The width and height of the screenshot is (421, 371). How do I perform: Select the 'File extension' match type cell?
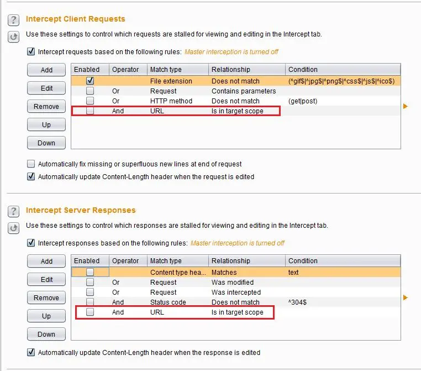pyautogui.click(x=178, y=81)
